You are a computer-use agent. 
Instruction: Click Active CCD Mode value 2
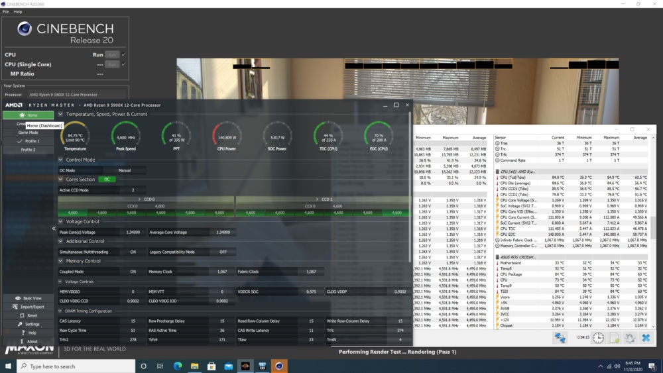click(x=133, y=190)
